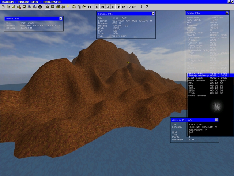Select the yellow 3D box object icon
The image size is (234, 176).
click(58, 7)
